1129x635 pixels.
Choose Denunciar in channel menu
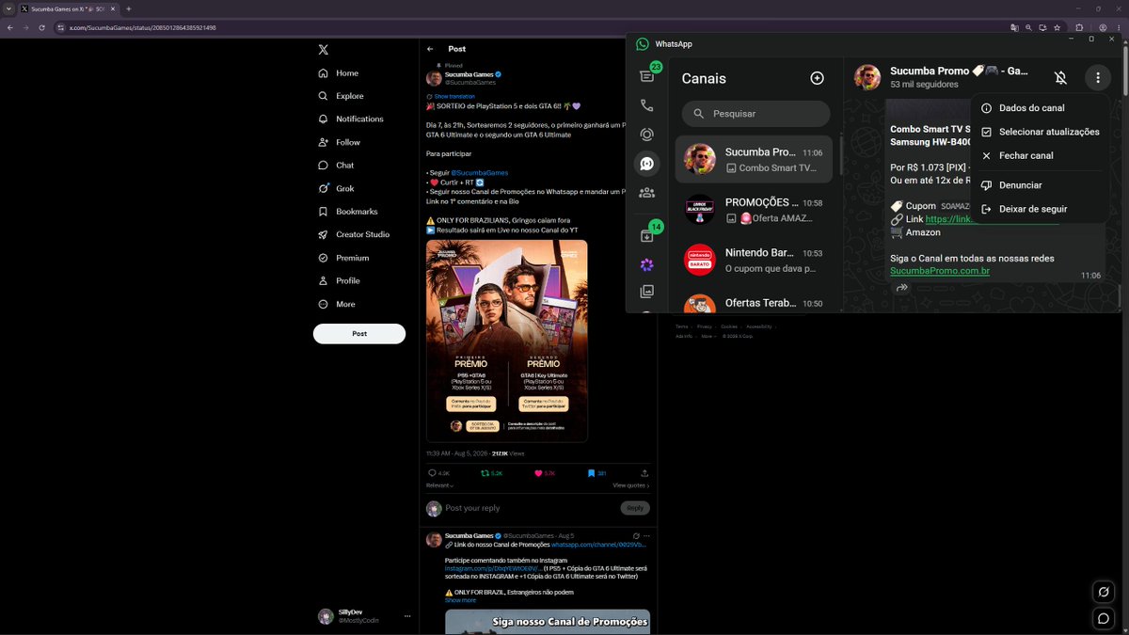click(x=1040, y=185)
